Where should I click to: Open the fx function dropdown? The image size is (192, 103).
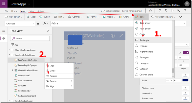coord(46,23)
